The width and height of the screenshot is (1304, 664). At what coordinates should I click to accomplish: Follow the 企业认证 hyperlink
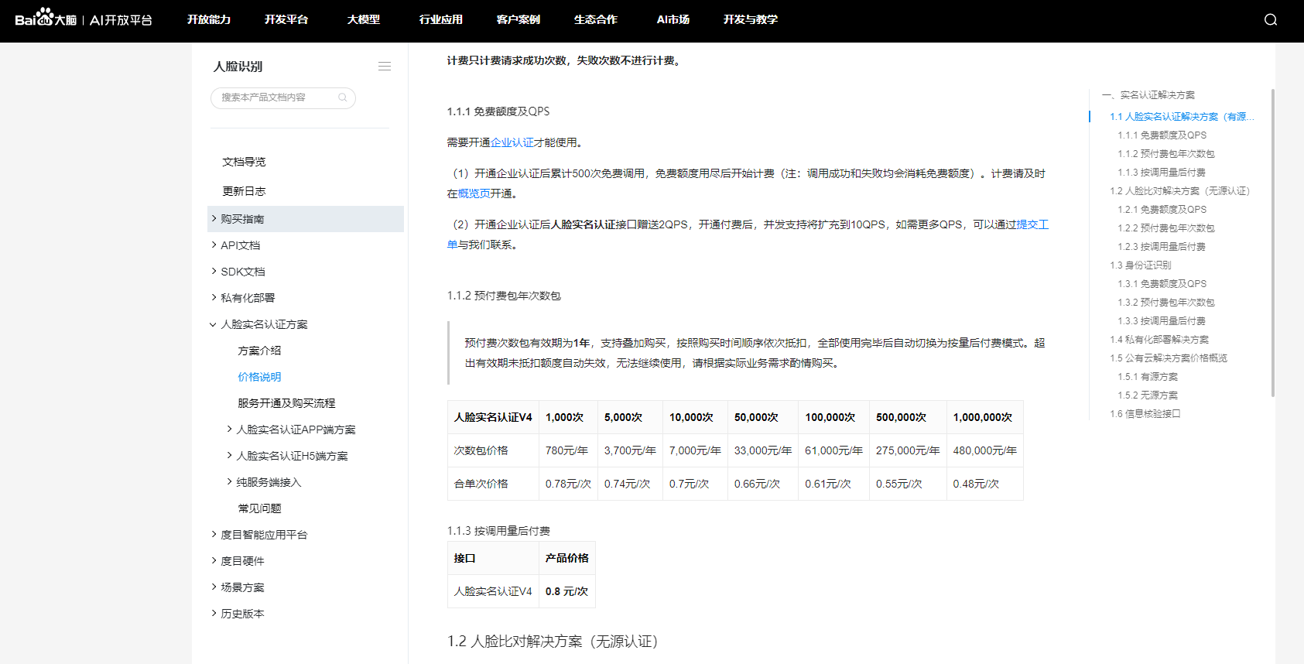point(512,142)
